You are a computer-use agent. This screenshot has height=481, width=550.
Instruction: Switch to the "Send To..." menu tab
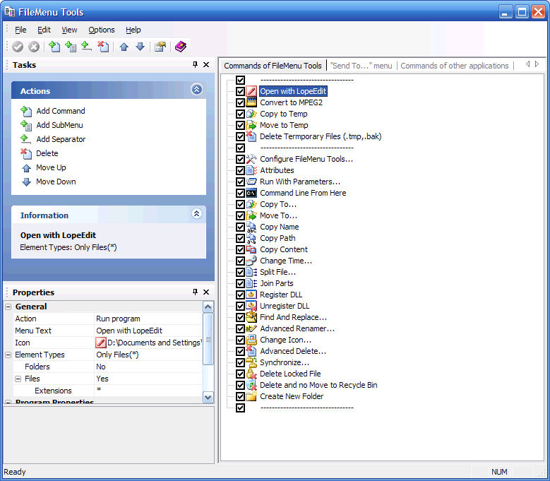click(x=360, y=66)
